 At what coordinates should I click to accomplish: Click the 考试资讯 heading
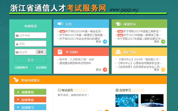tap(67, 90)
